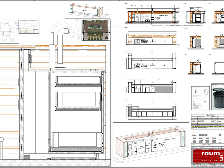Open the large 3D bar perspective view
224x168 pixels.
pos(151,144)
